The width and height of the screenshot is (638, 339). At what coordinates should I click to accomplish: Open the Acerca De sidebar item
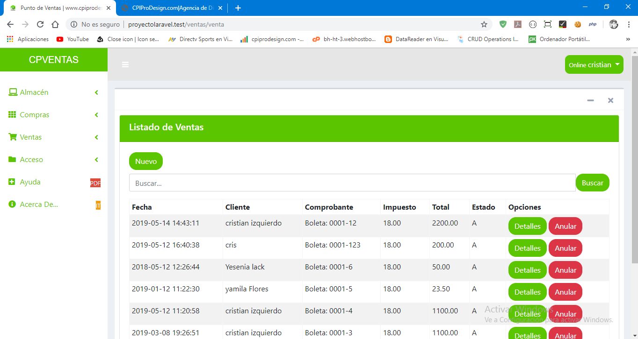click(39, 205)
